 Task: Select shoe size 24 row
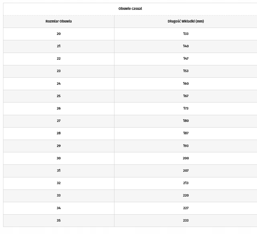pyautogui.click(x=130, y=84)
